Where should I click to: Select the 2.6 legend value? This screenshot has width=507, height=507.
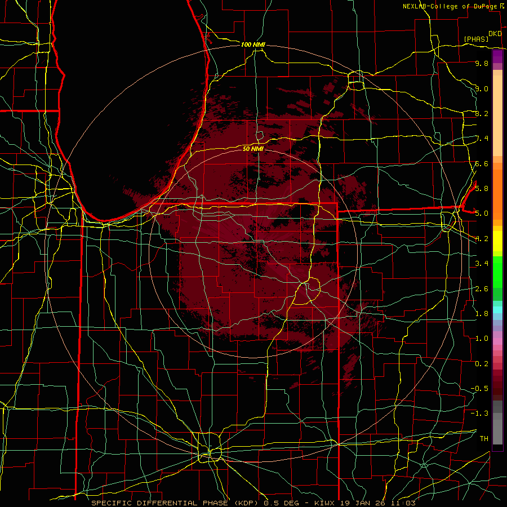(x=482, y=288)
